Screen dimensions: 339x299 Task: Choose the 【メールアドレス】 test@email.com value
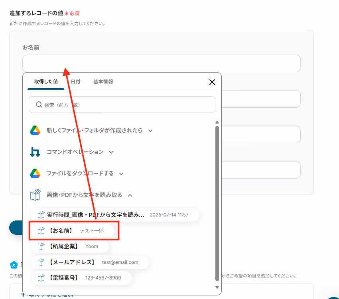point(91,262)
